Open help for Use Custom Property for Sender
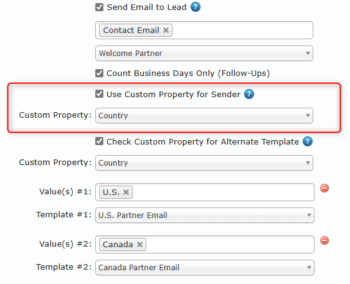This screenshot has width=350, height=284. [x=249, y=94]
